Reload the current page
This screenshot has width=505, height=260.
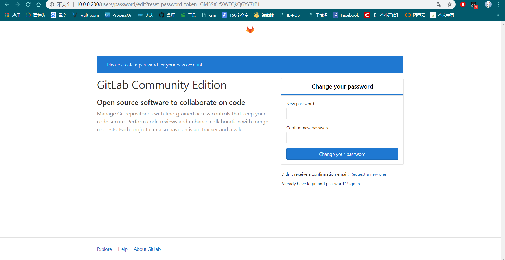click(x=28, y=4)
